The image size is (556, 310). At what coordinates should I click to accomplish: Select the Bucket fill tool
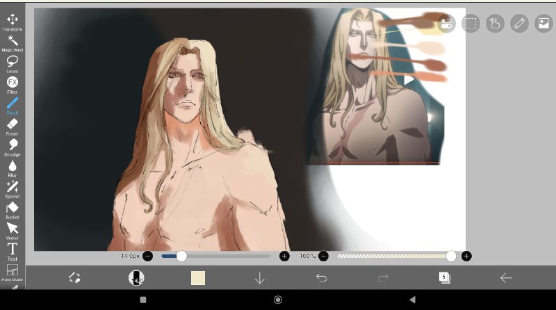tap(13, 211)
